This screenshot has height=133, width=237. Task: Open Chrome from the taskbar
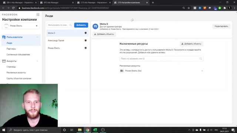pos(87,130)
